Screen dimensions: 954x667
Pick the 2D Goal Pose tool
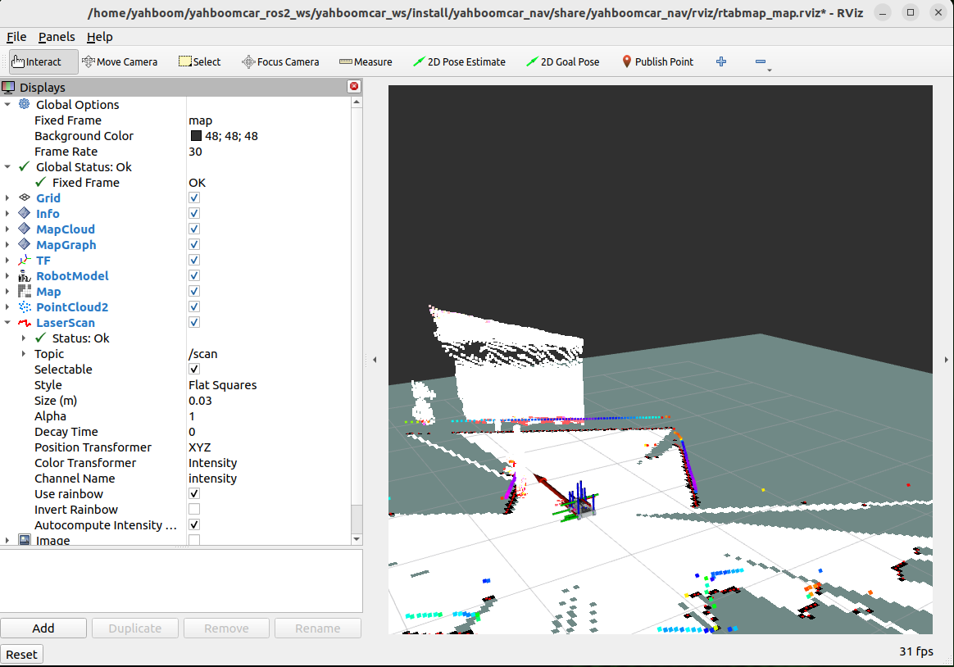563,61
